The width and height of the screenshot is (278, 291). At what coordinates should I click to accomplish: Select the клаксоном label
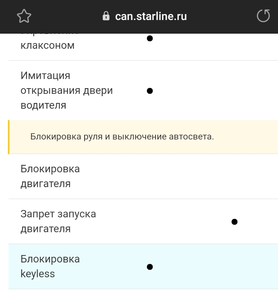pos(47,45)
